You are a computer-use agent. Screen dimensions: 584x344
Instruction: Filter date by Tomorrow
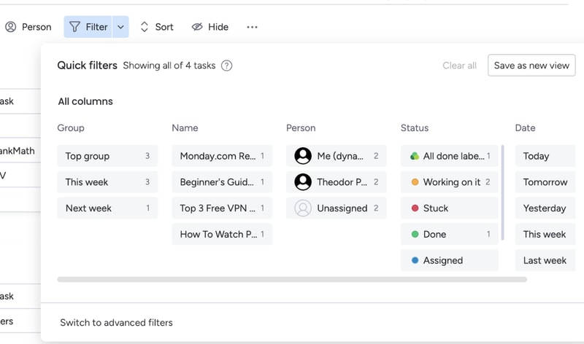[545, 182]
